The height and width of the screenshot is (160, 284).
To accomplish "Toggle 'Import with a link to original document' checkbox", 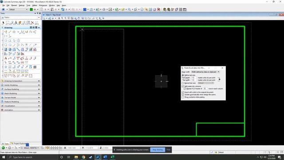I will coord(183,92).
